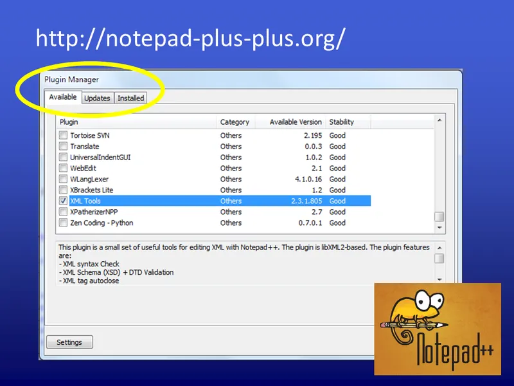Check the XPatherizerNPP plugin

[x=63, y=212]
